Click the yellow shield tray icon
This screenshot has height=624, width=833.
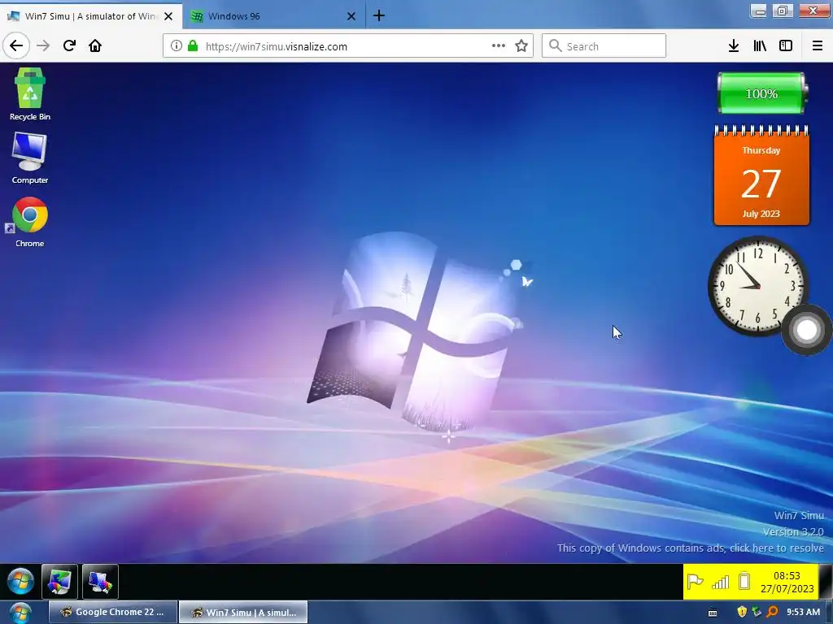pos(742,612)
